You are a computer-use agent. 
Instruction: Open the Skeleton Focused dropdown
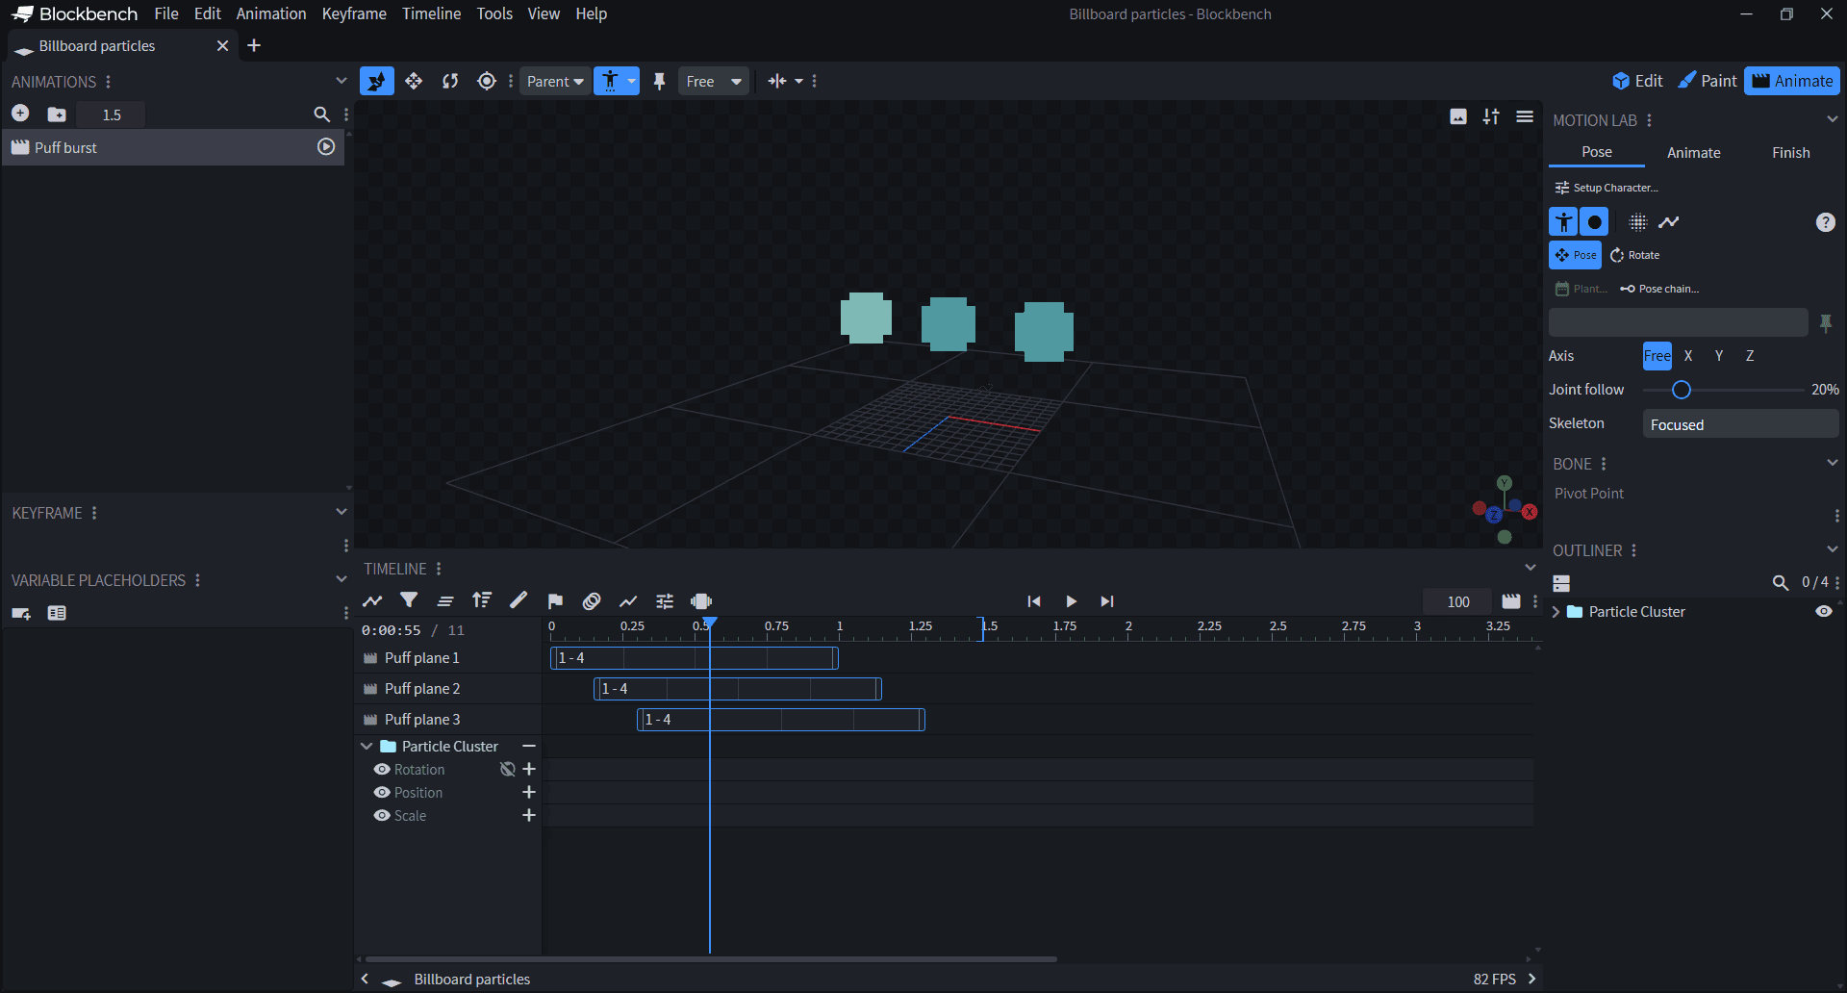click(x=1740, y=424)
